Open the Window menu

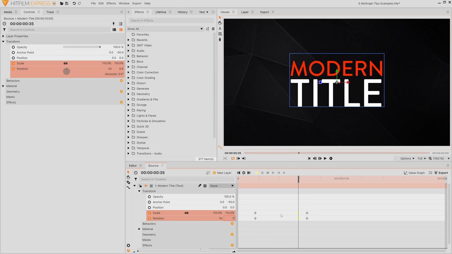[124, 4]
